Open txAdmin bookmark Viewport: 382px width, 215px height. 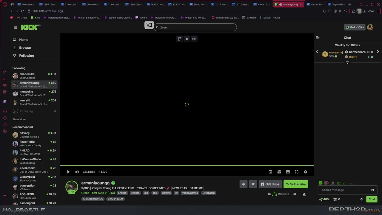(249, 18)
